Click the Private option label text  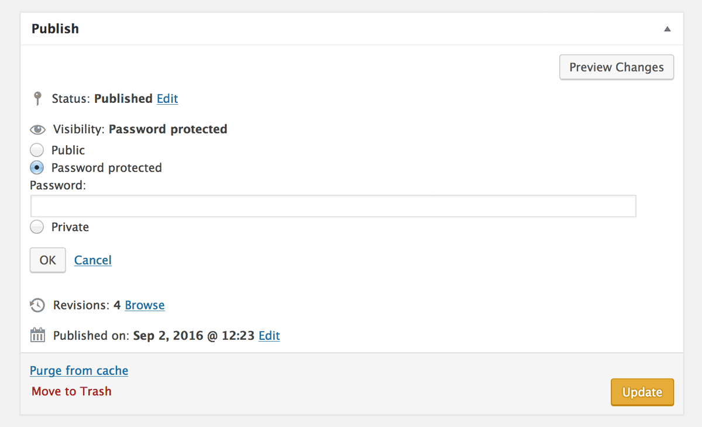(x=70, y=227)
